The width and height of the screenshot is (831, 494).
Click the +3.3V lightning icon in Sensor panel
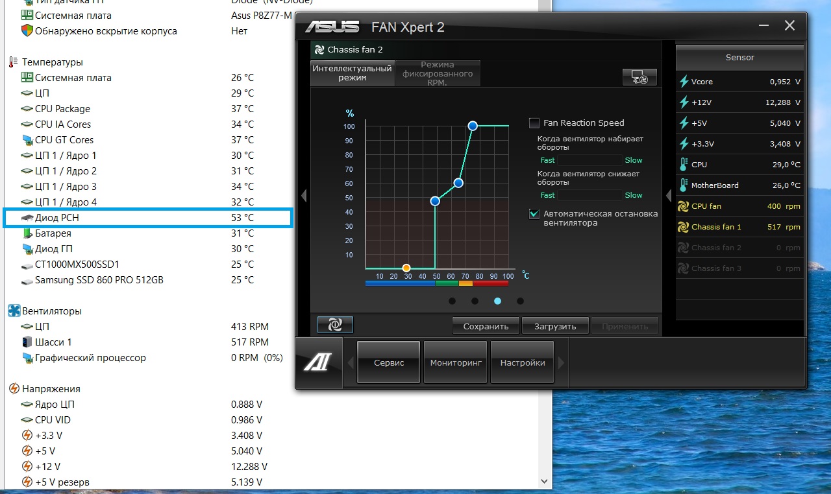683,144
